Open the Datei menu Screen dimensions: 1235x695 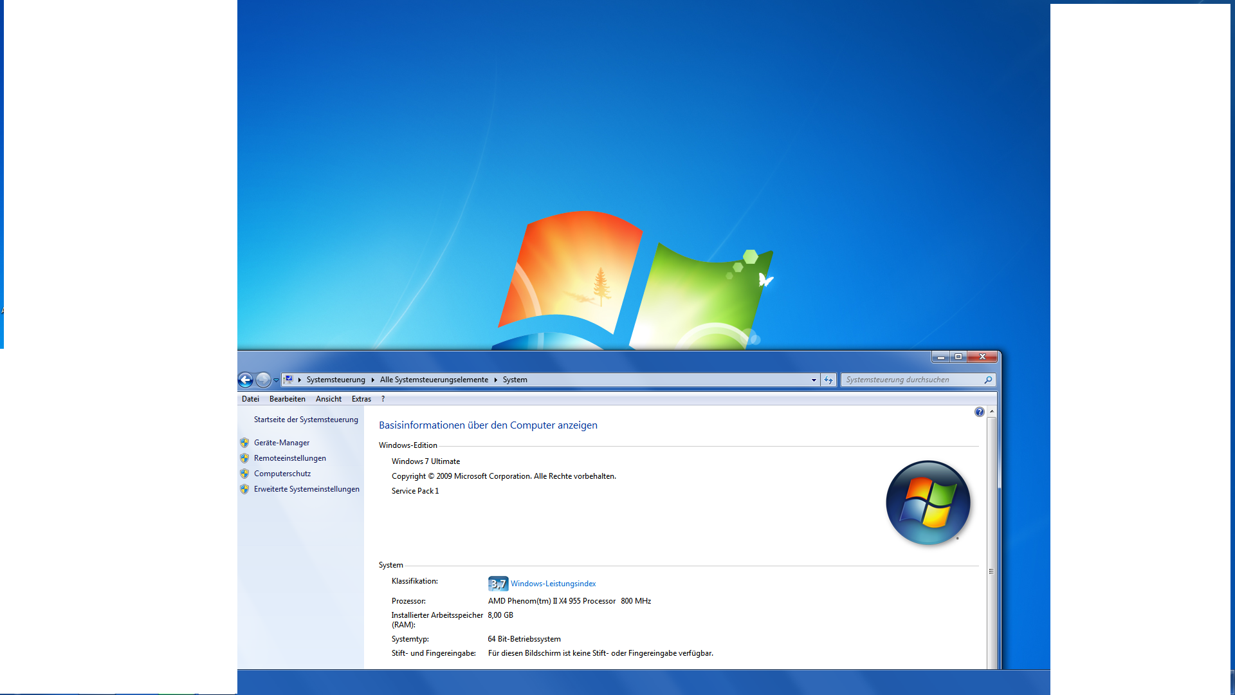250,399
